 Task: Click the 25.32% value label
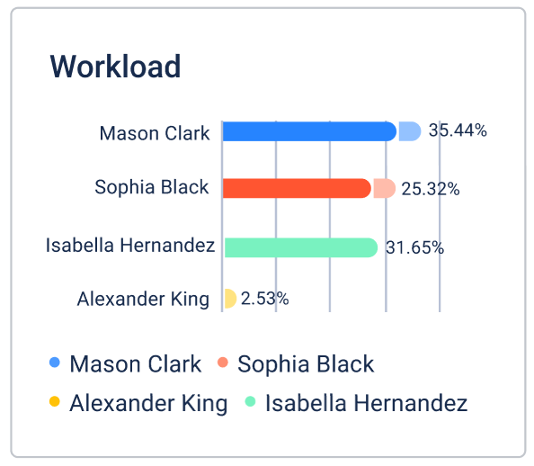[431, 189]
